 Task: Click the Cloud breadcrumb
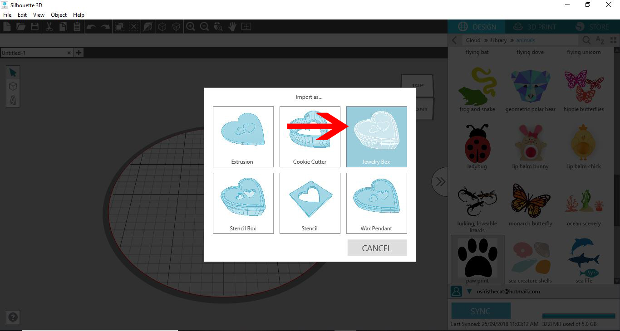[473, 40]
